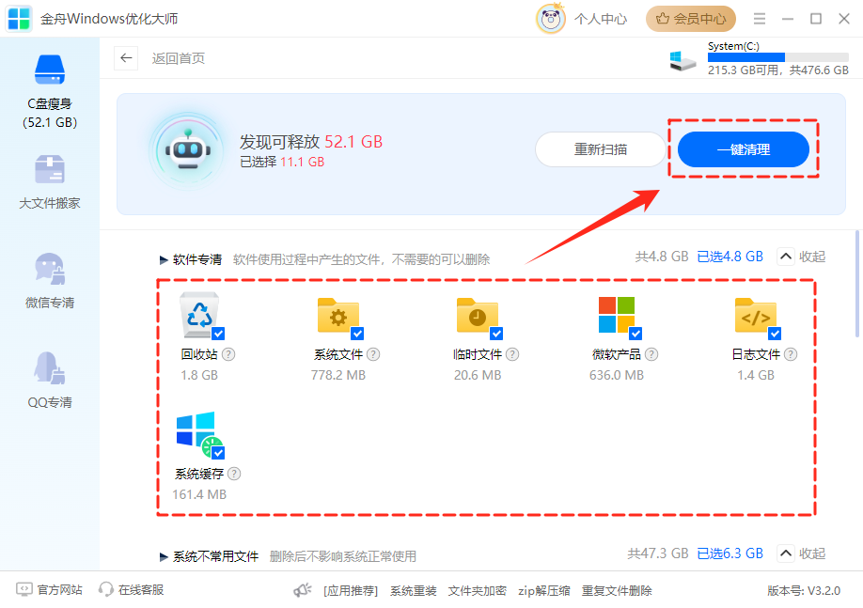
Task: Open the hamburger menu in title bar
Action: [760, 19]
